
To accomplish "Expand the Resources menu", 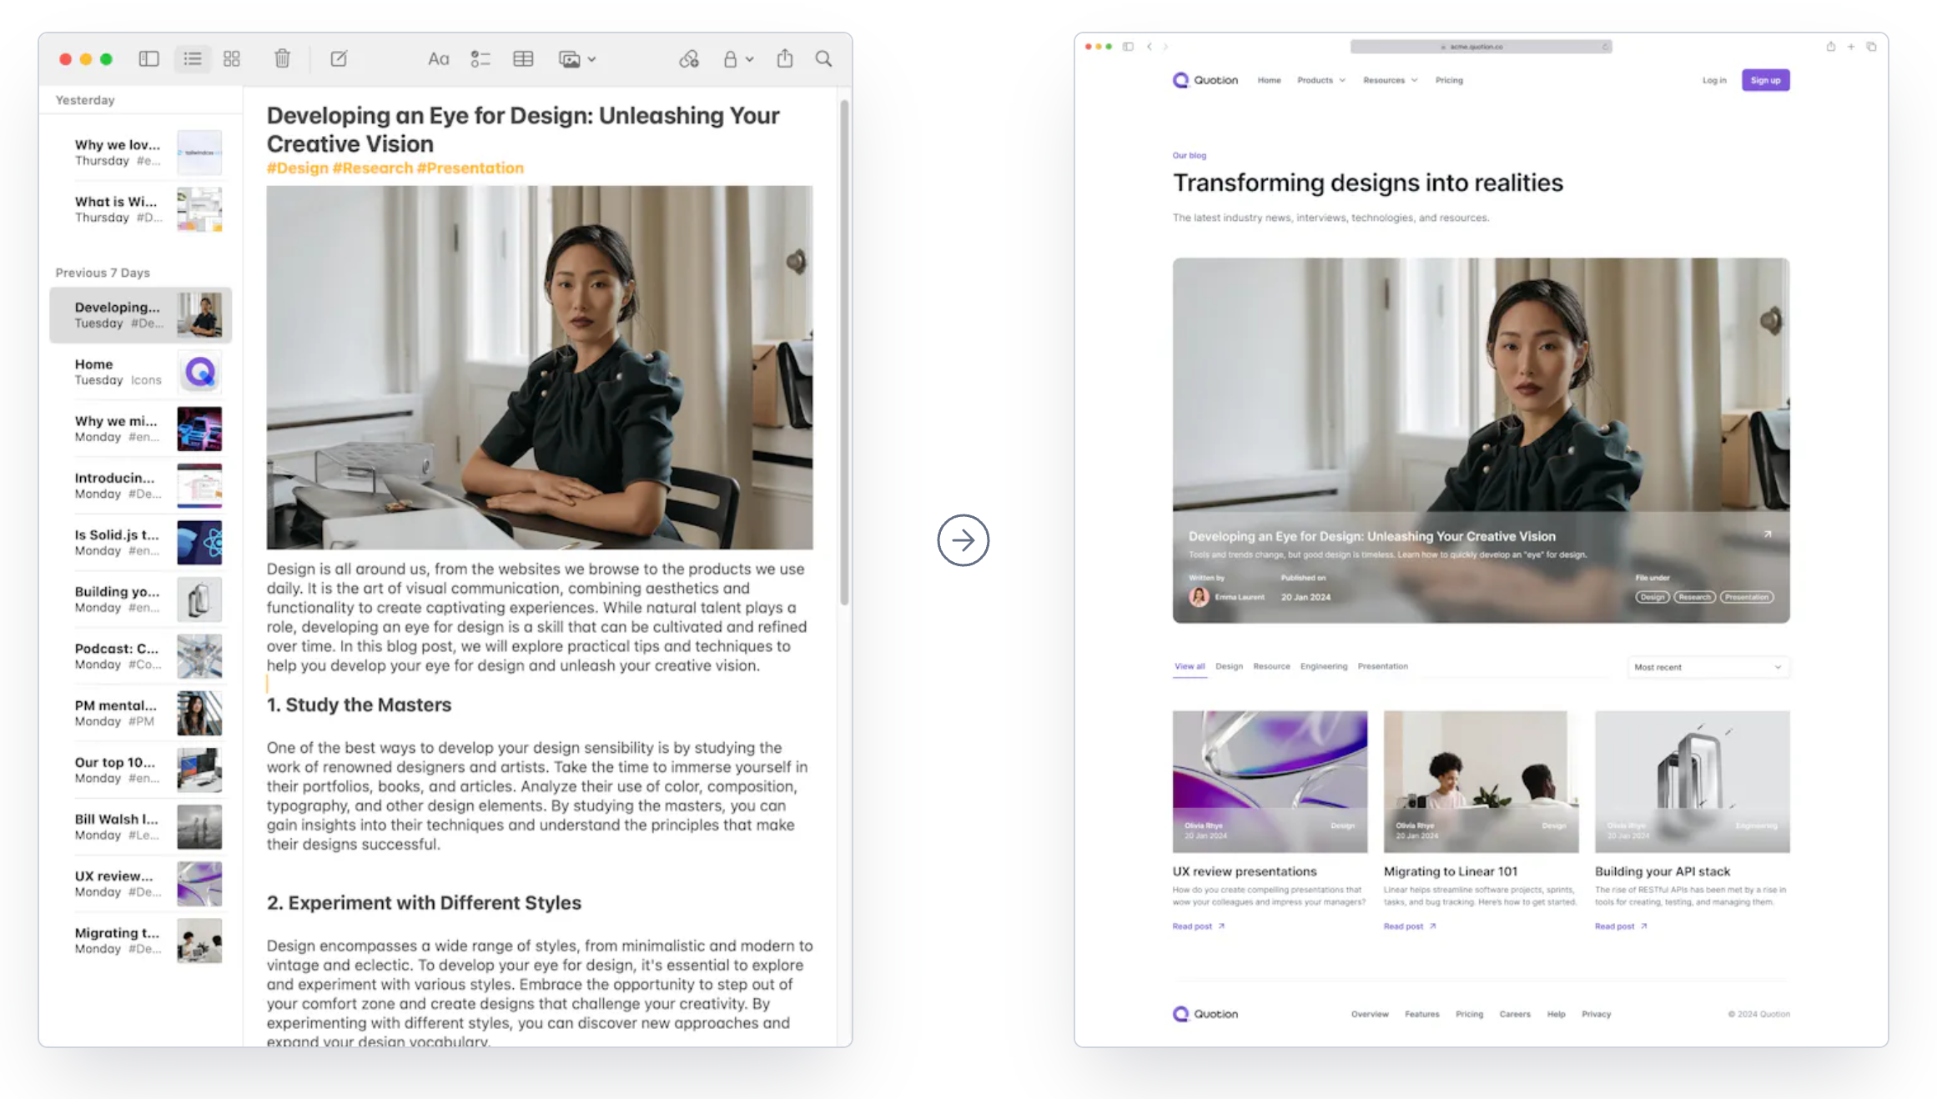I will point(1389,81).
